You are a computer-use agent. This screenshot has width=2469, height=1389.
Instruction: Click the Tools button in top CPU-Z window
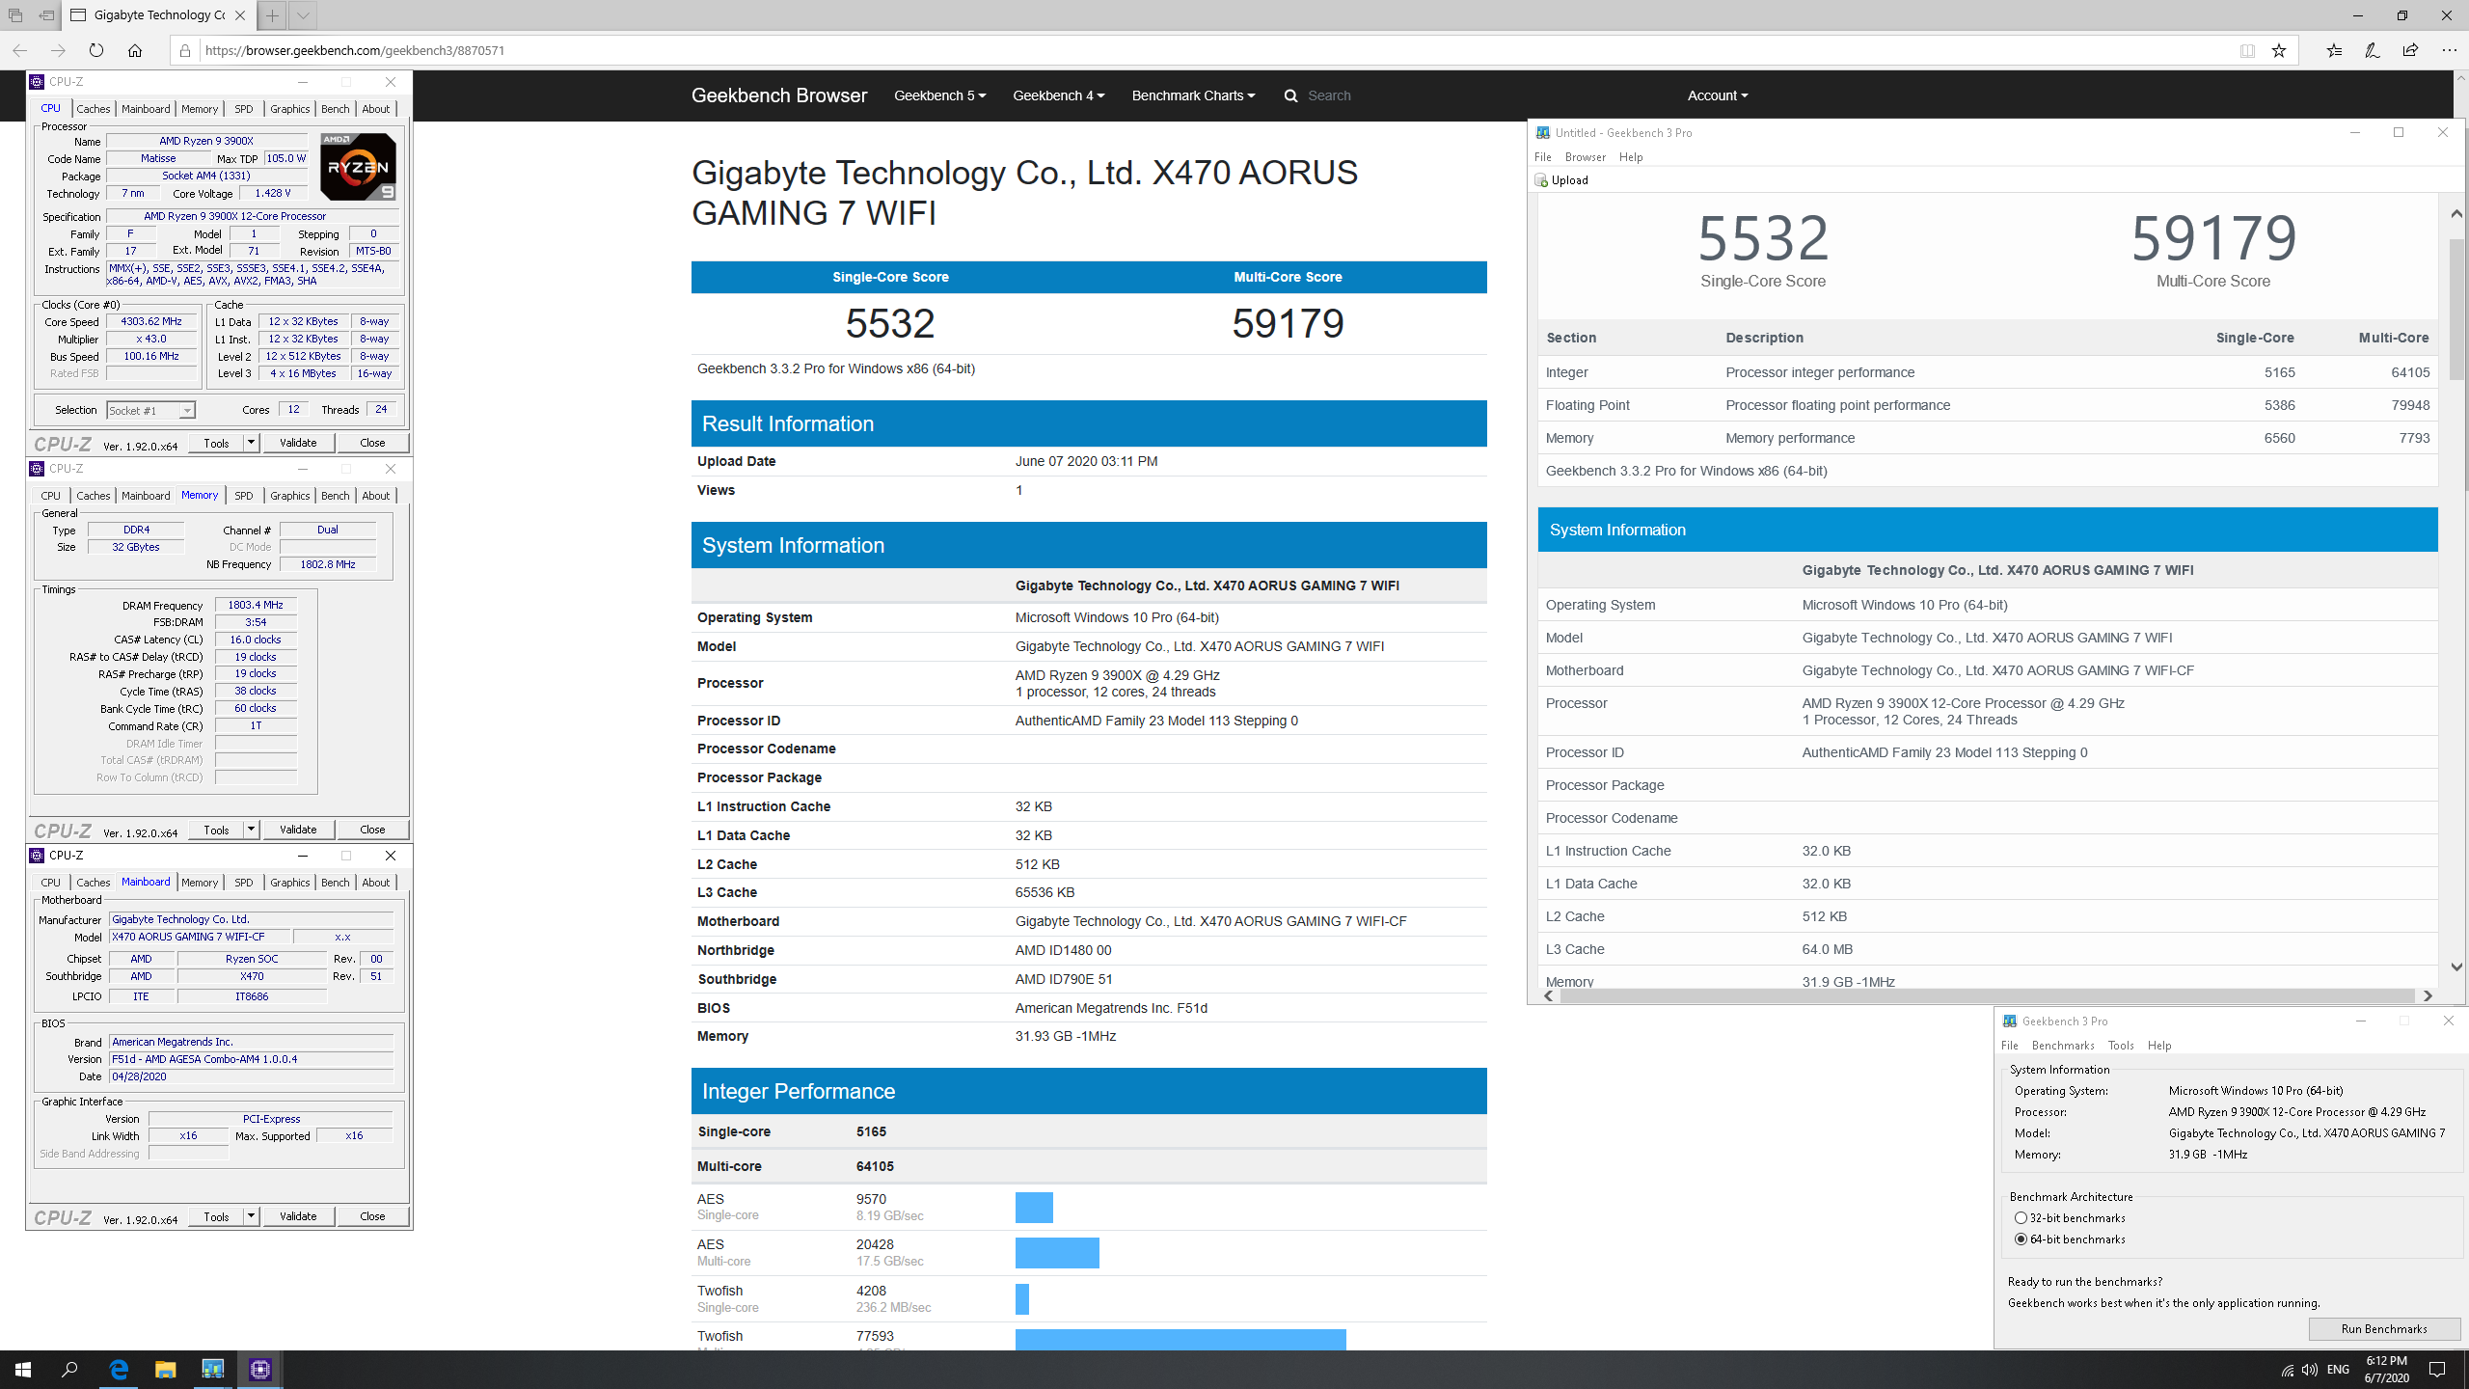pos(217,443)
